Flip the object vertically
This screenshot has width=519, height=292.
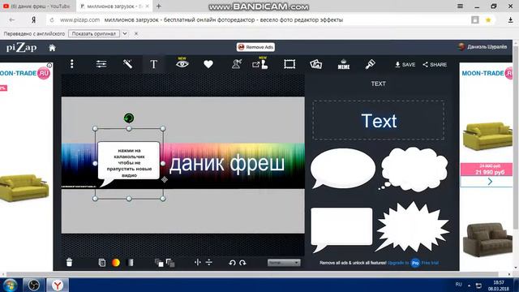(209, 262)
